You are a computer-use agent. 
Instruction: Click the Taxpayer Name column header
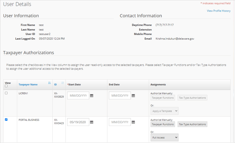[x=28, y=84]
